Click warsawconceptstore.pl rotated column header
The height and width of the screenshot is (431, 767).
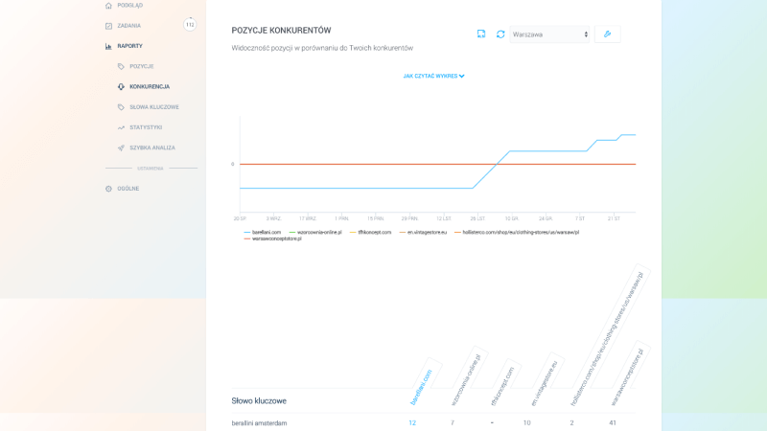click(x=627, y=376)
